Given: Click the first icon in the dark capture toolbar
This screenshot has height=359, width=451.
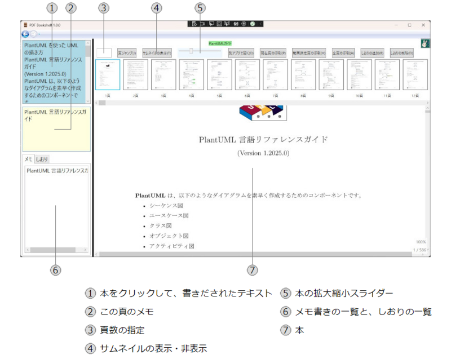Looking at the screenshot, I should [194, 24].
